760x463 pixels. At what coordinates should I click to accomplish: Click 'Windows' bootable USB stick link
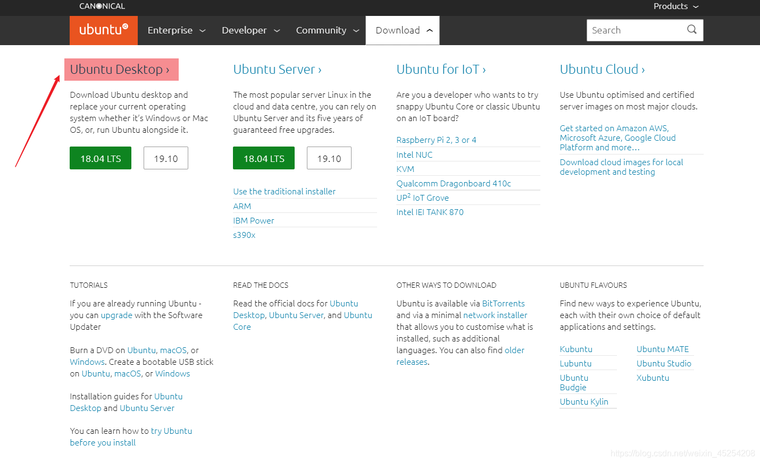(x=172, y=373)
